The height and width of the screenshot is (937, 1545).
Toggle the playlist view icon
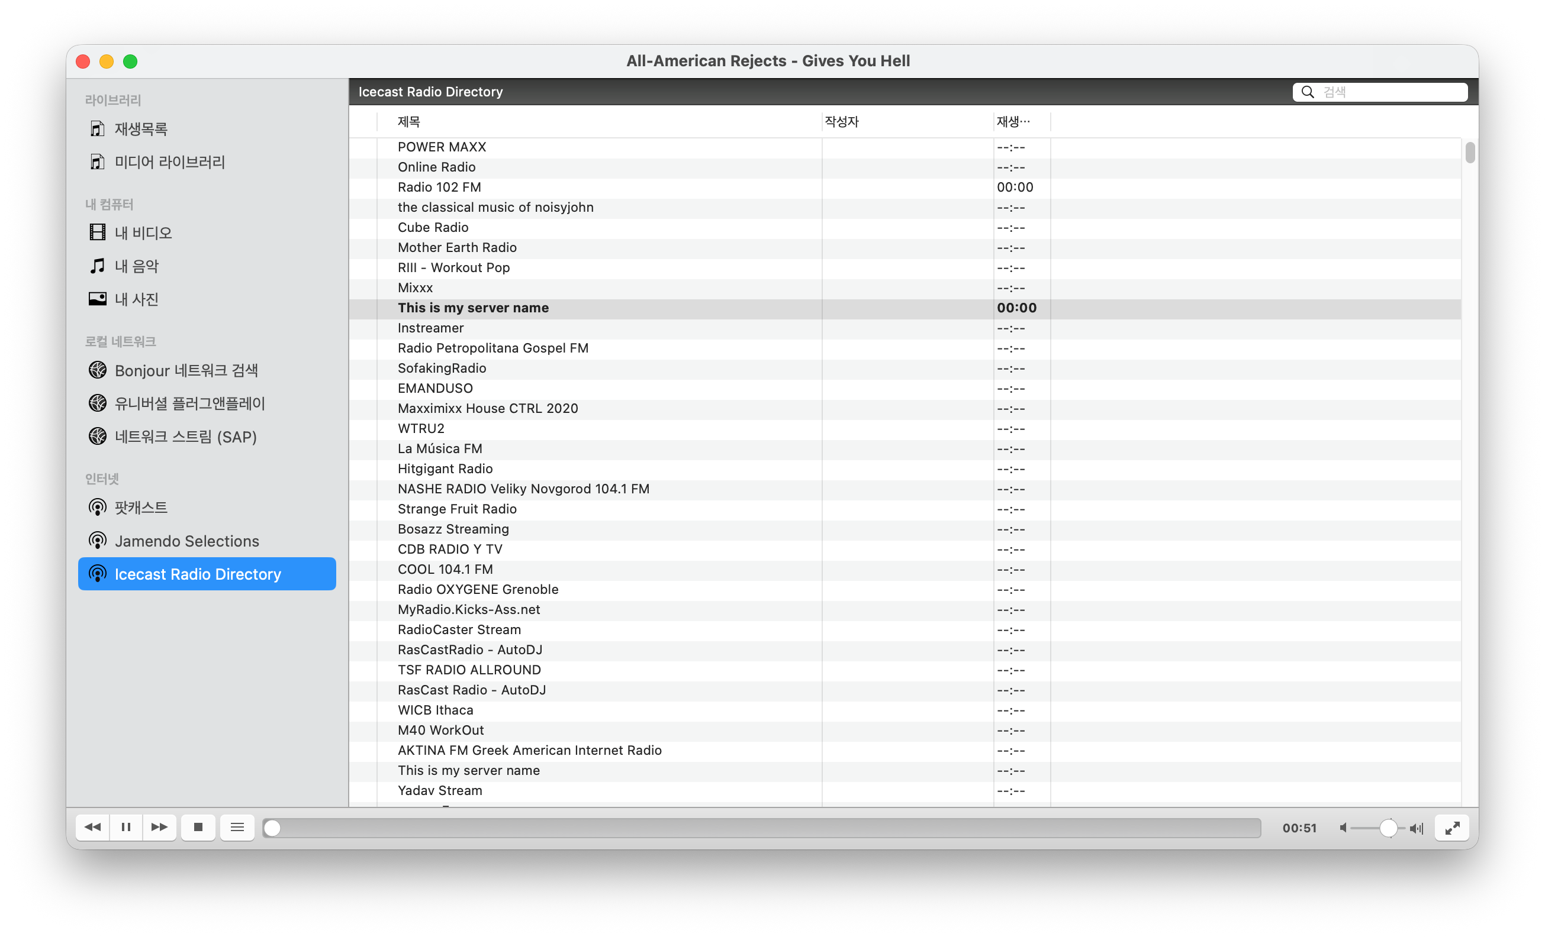pyautogui.click(x=237, y=828)
